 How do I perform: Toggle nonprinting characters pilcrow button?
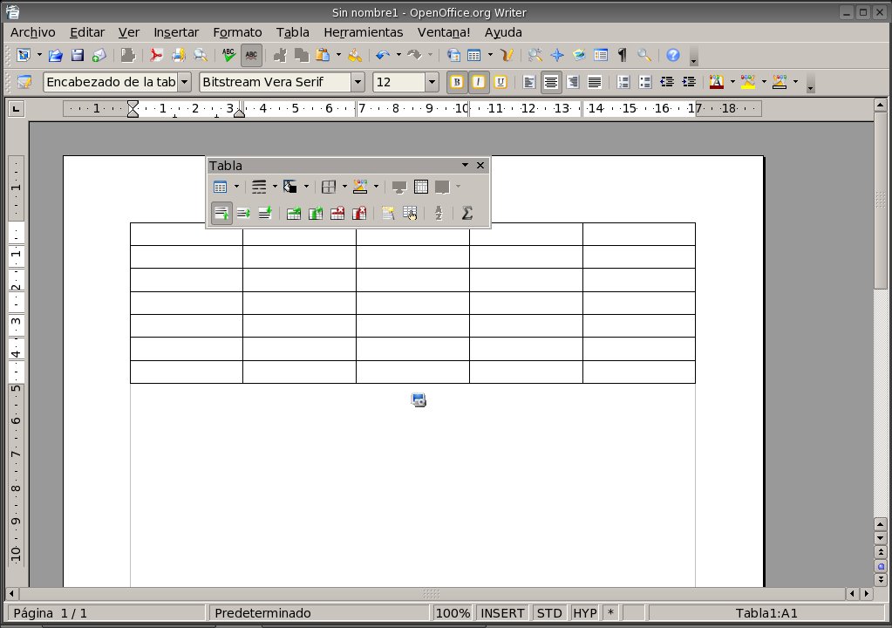point(622,55)
